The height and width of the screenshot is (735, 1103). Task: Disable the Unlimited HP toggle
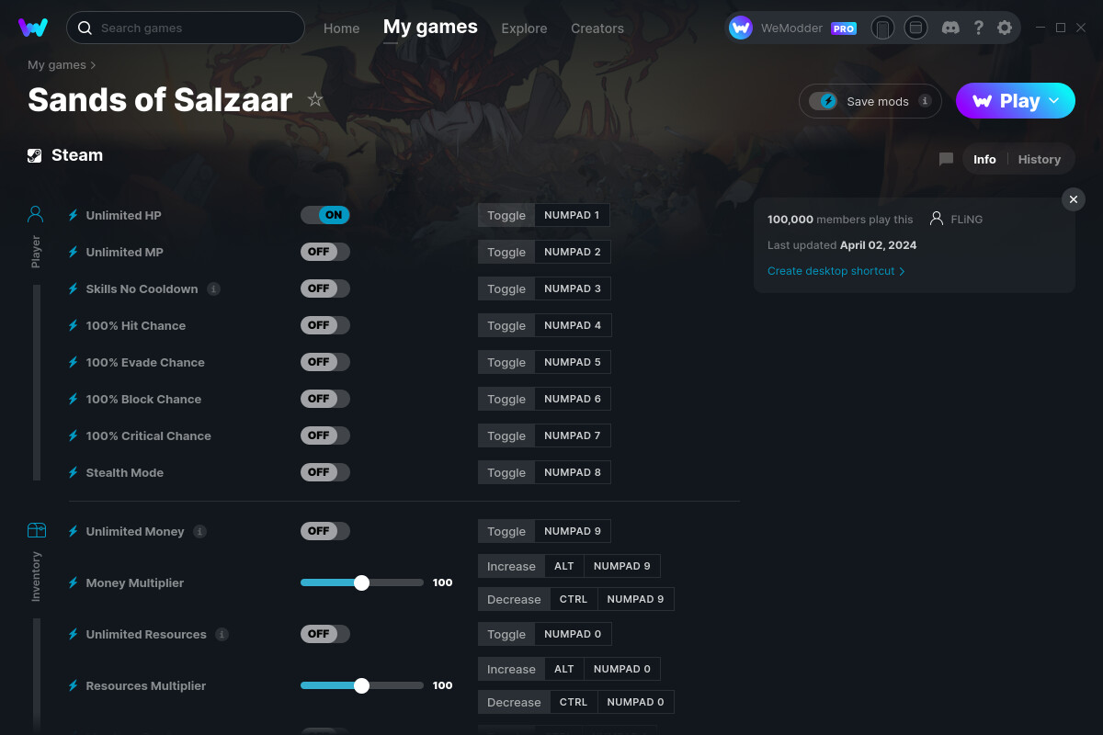(x=325, y=215)
